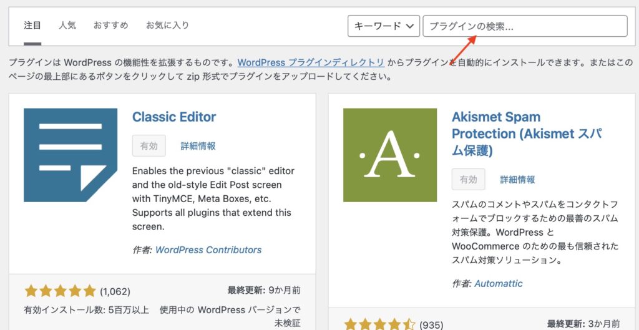This screenshot has height=330, width=639.
Task: Click the 有効 button under Akismet
Action: 468,179
